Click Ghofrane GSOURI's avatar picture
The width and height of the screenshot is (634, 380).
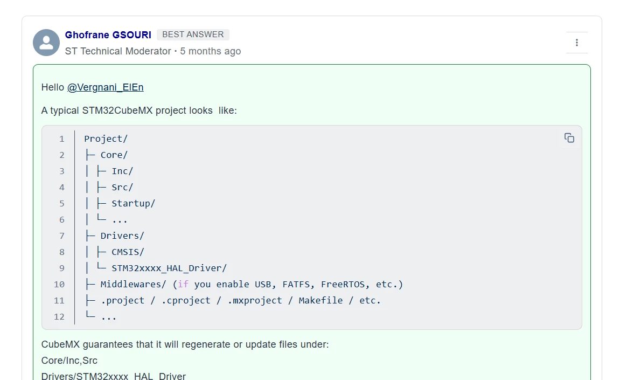tap(46, 43)
